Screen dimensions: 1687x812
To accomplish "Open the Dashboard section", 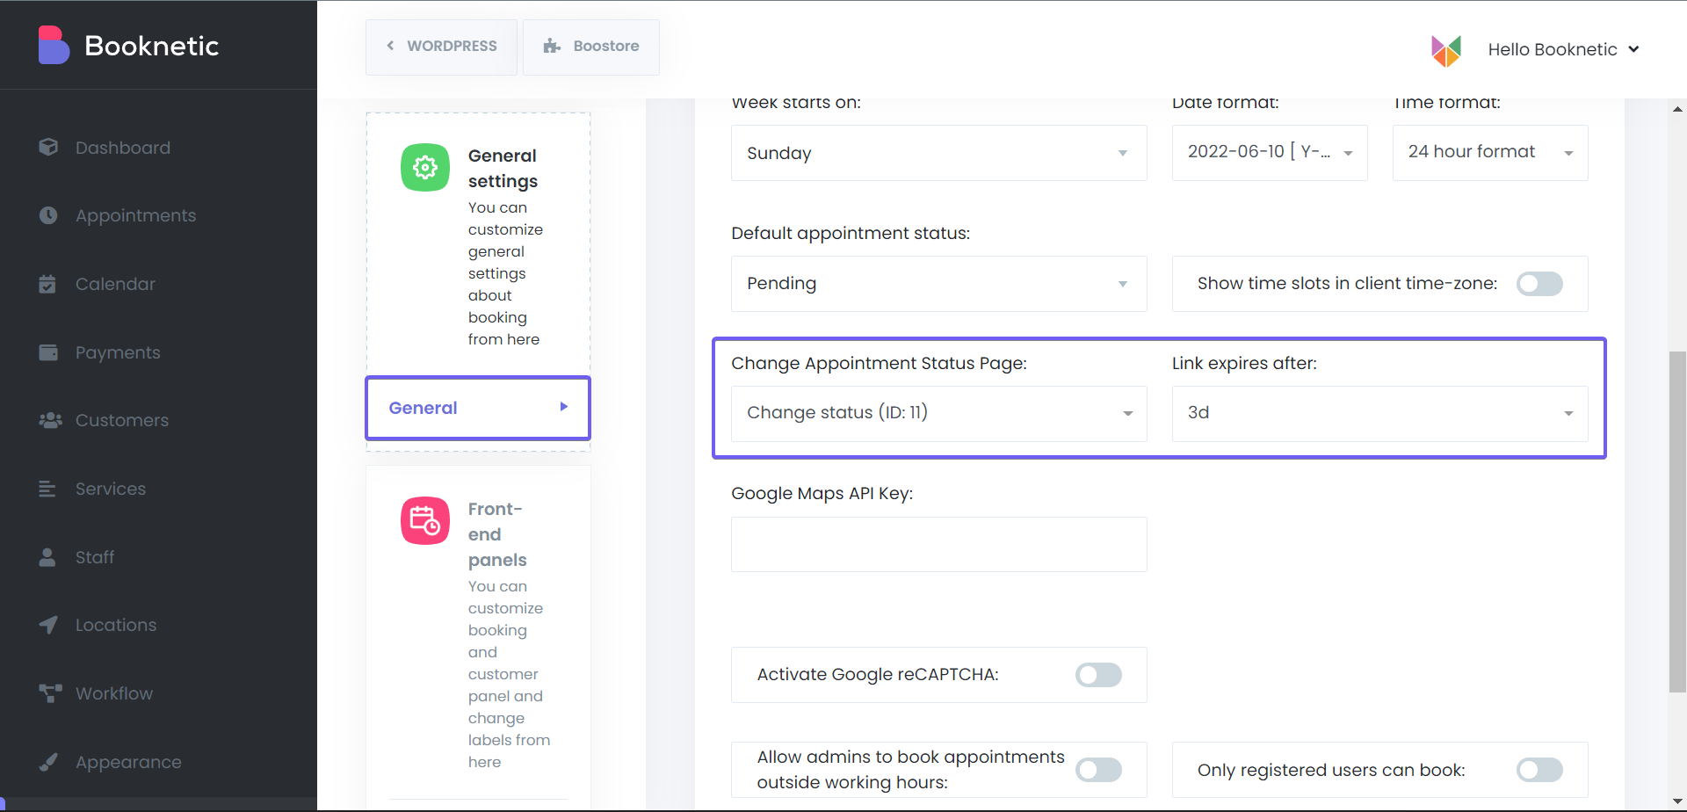I will point(123,148).
